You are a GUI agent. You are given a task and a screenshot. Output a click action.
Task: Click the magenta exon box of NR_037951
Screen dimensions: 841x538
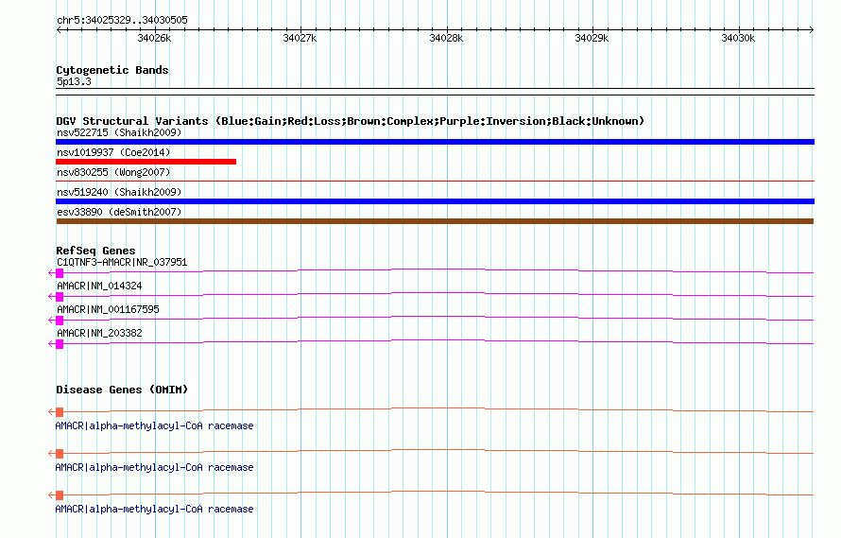point(60,273)
